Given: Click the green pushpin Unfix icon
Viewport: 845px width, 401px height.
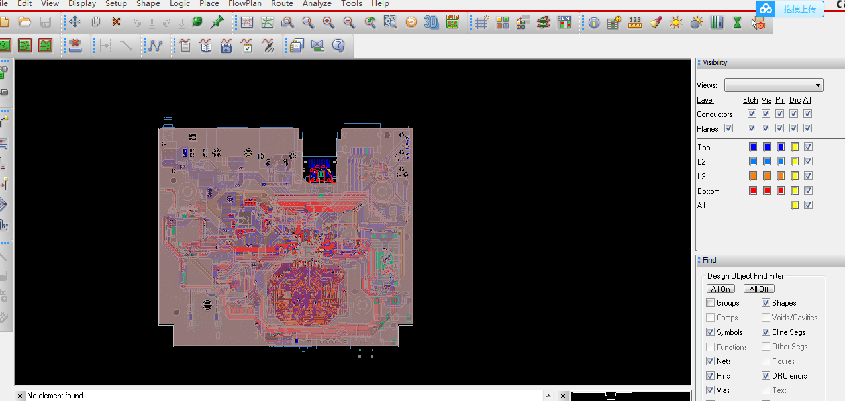Looking at the screenshot, I should point(217,22).
